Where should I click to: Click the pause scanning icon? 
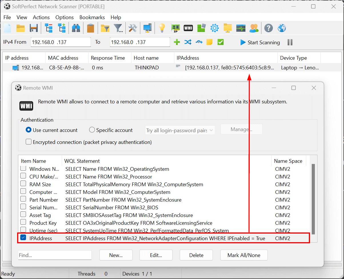(290, 42)
